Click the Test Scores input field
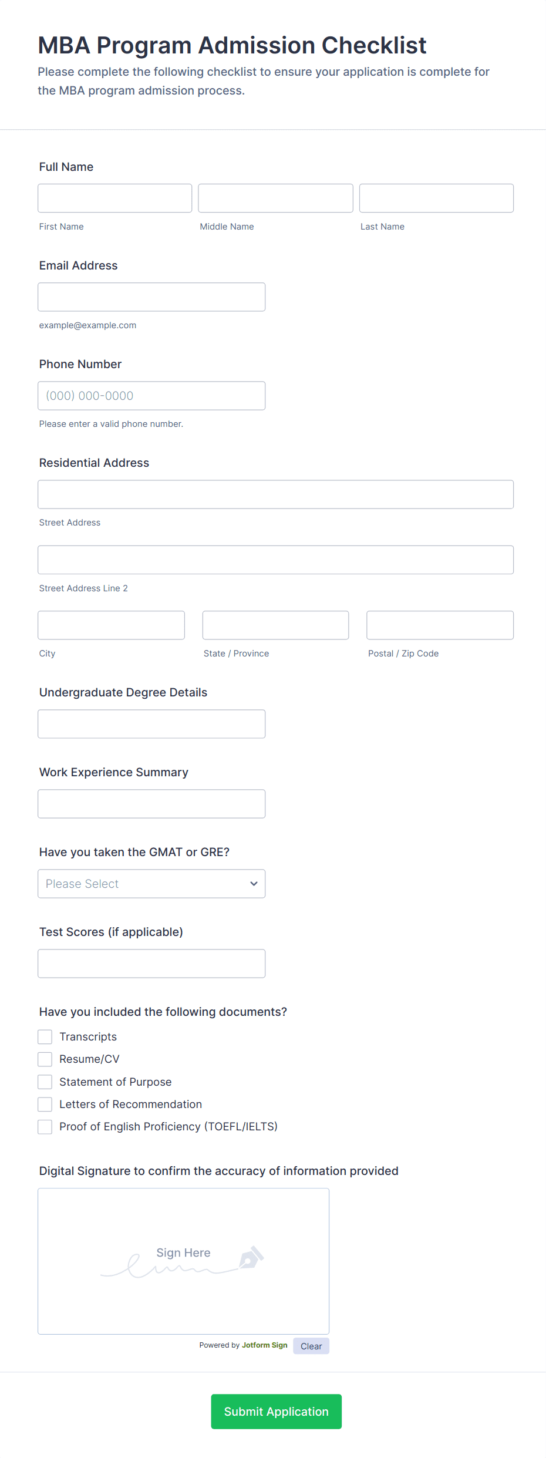Image resolution: width=546 pixels, height=1458 pixels. coord(151,963)
